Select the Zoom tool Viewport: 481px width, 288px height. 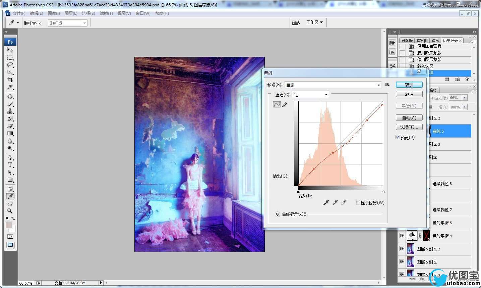[x=10, y=211]
